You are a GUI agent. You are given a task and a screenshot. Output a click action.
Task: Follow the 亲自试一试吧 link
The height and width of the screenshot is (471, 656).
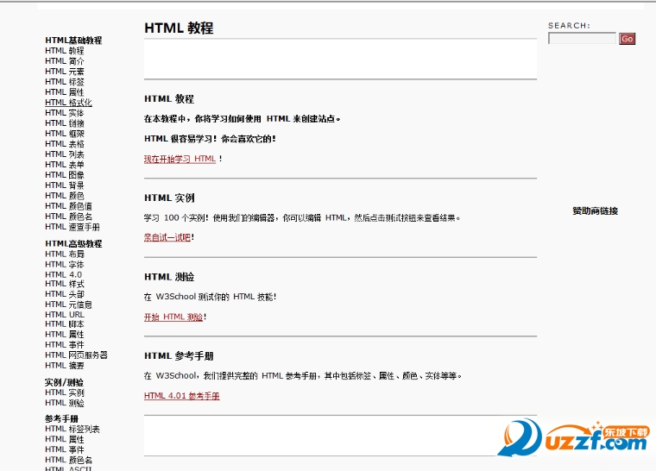(x=167, y=237)
